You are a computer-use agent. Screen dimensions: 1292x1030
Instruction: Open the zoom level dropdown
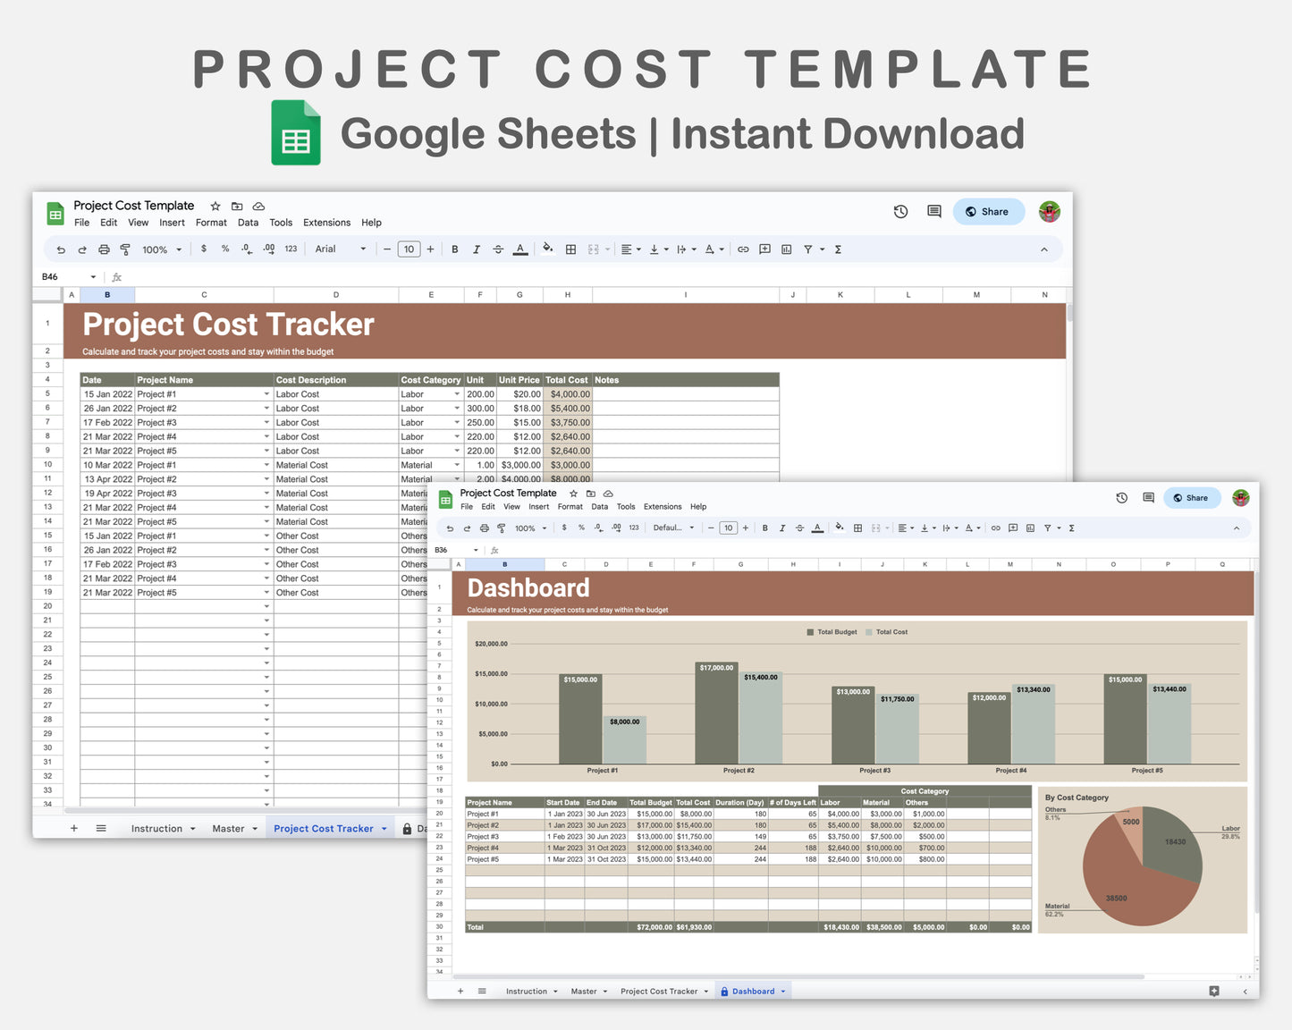(161, 249)
